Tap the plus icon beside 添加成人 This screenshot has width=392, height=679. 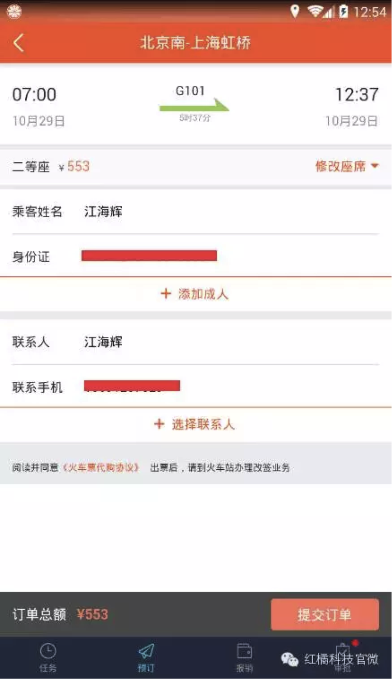coord(166,294)
